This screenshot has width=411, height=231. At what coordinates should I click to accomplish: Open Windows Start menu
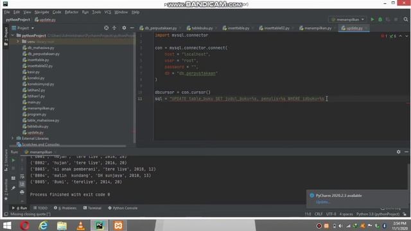tap(7, 225)
